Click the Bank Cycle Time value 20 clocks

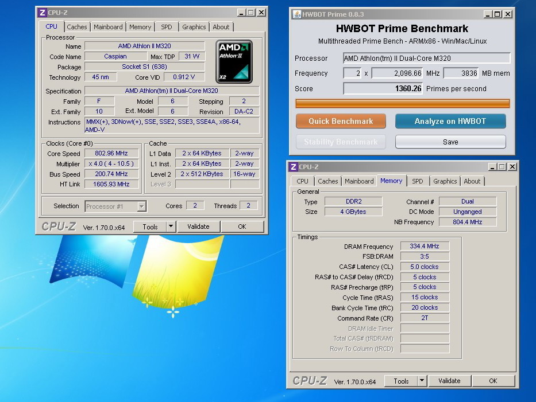click(425, 307)
